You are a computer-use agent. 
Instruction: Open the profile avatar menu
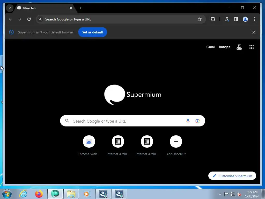tap(245, 19)
